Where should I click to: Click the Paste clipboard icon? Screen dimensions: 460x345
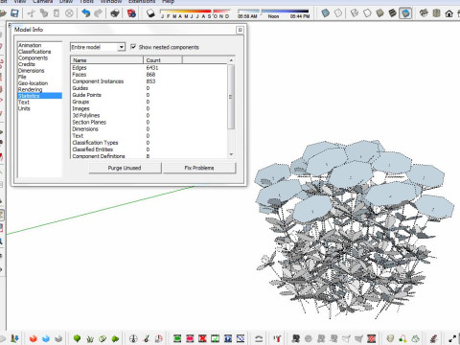click(57, 13)
